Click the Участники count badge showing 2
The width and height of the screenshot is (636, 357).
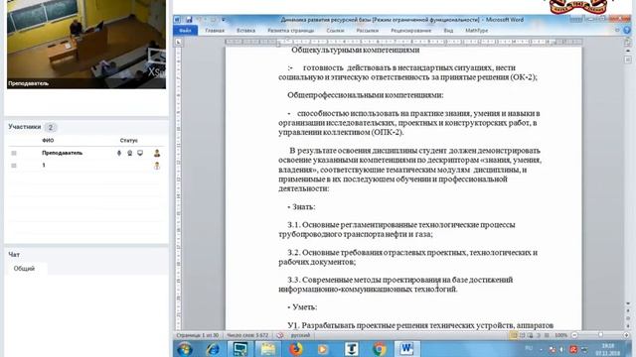coord(51,127)
